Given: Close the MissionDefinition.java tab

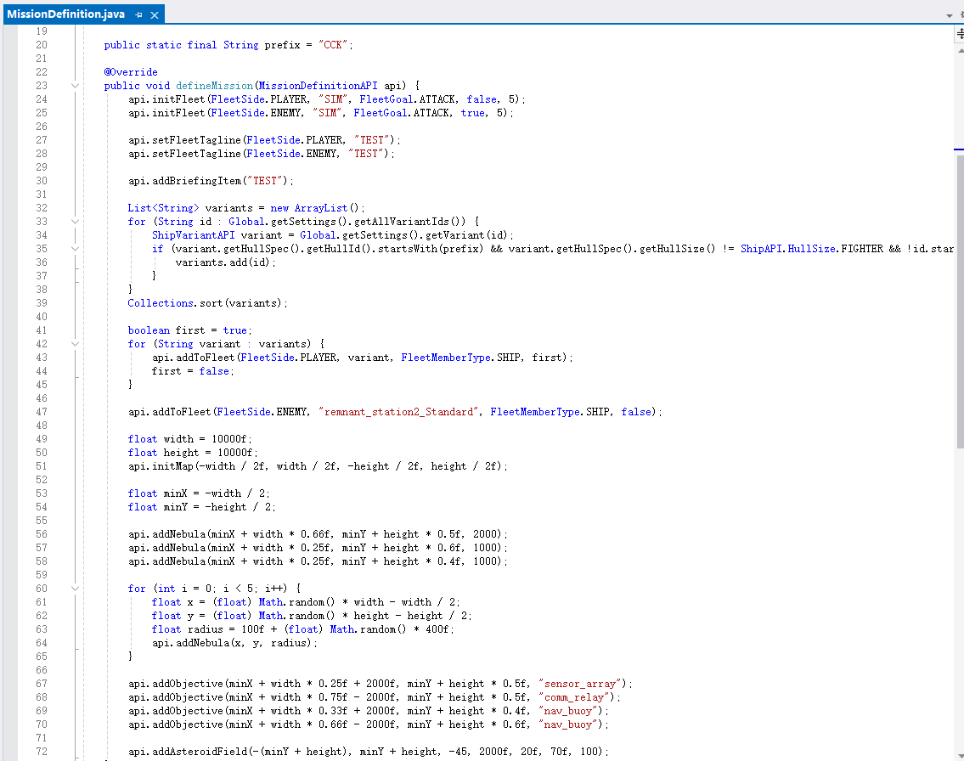Looking at the screenshot, I should point(154,15).
